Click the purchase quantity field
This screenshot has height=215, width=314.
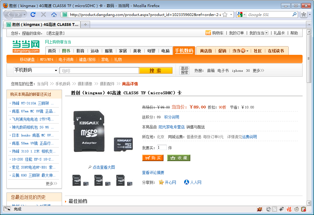click(x=162, y=148)
